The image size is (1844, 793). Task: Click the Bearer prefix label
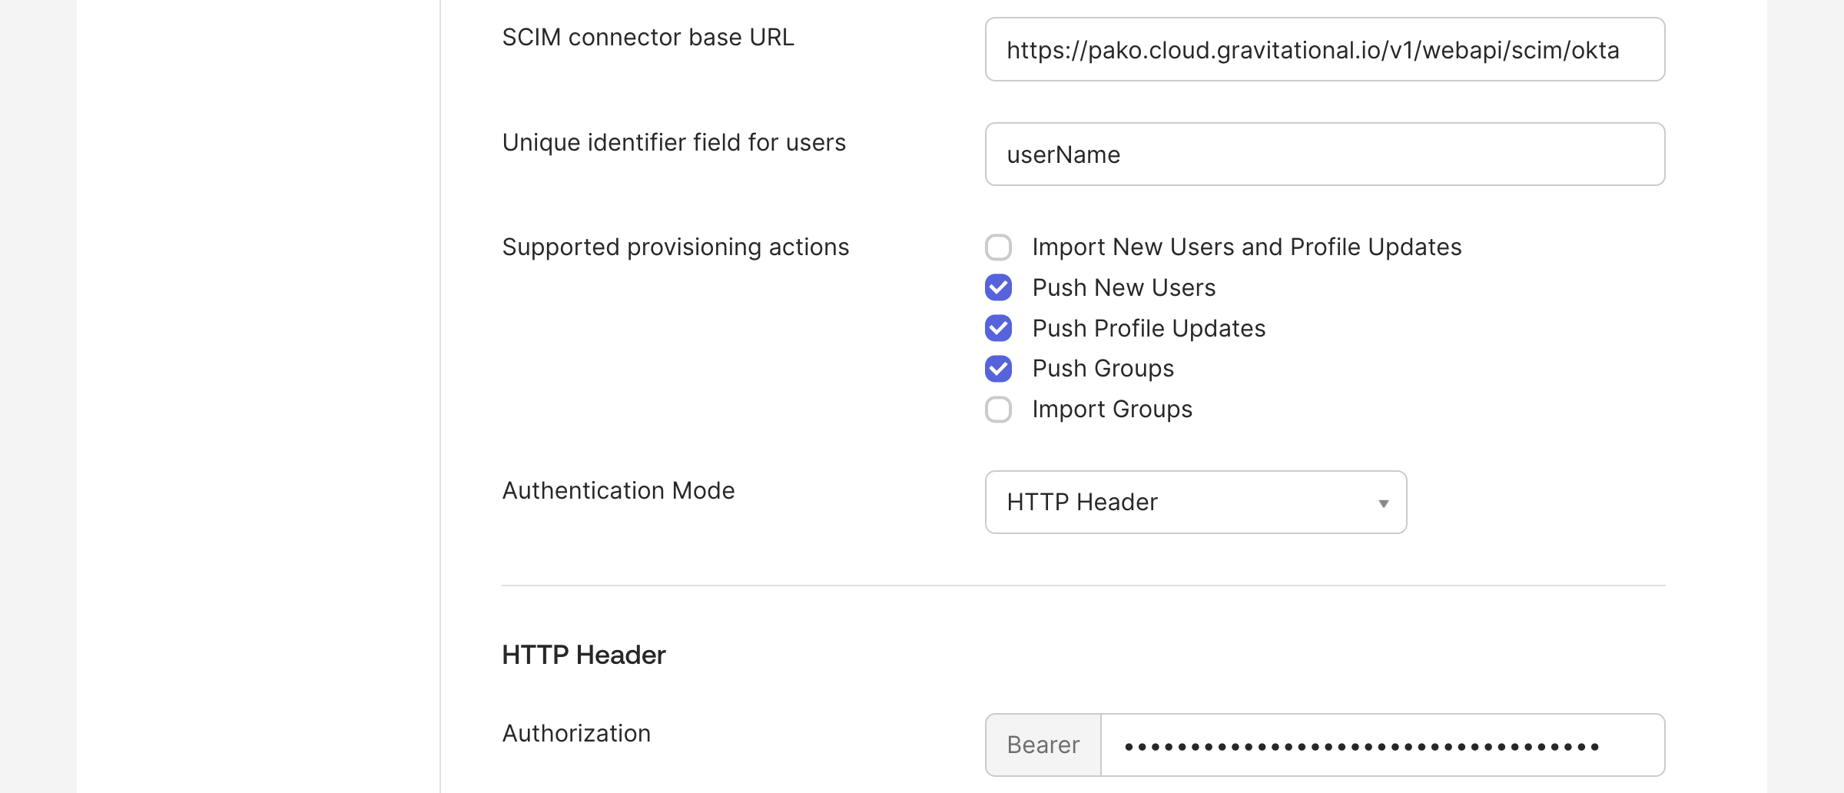click(x=1042, y=744)
